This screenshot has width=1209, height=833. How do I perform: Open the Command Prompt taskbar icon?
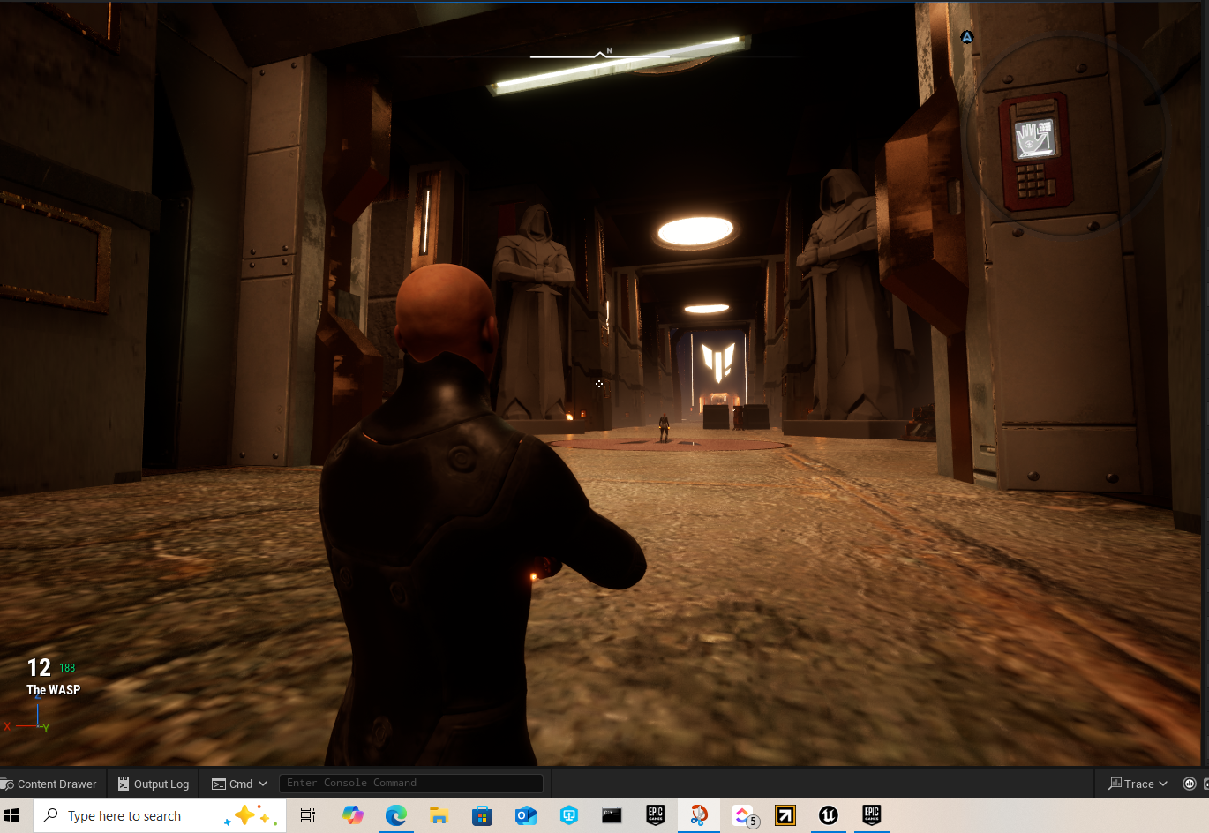coord(612,815)
